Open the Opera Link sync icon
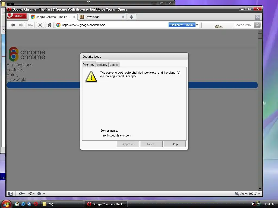Image resolution: width=278 pixels, height=208 pixels. click(x=21, y=194)
